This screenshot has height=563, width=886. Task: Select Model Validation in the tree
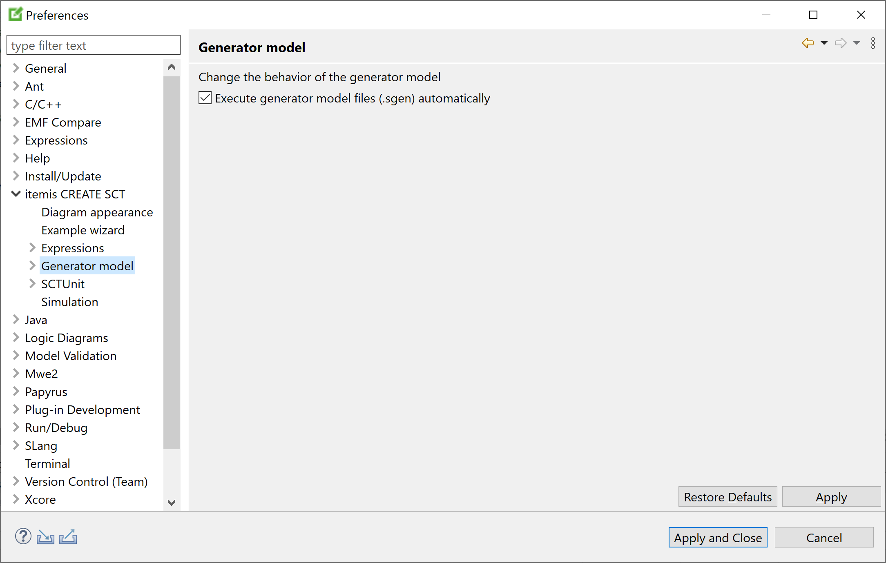[71, 356]
